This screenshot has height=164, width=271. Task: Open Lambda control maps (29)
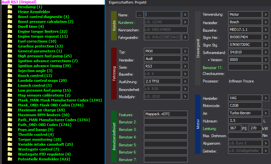click(42, 81)
